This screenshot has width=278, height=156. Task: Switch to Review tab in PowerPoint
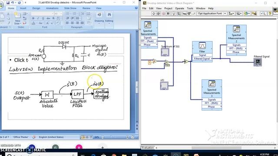86,8
